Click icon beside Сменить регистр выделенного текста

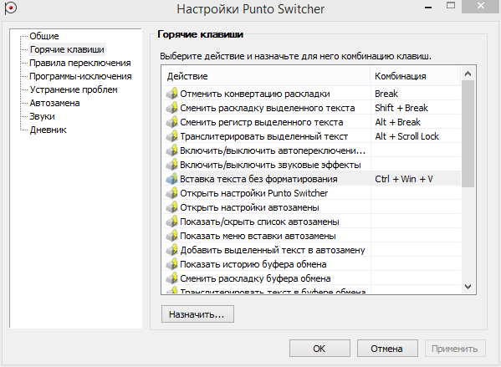pos(171,122)
